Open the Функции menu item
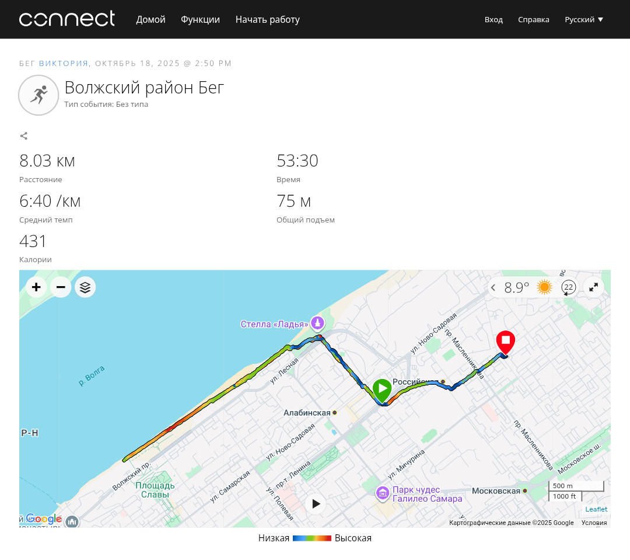This screenshot has height=560, width=630. (200, 19)
